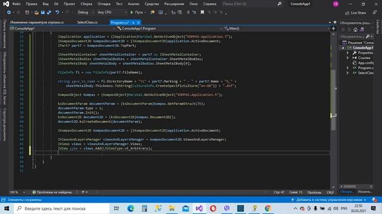Screen dimensions: 382x214
Task: Collapse the ConsoleApp1 project node
Action: pyautogui.click(x=343, y=48)
